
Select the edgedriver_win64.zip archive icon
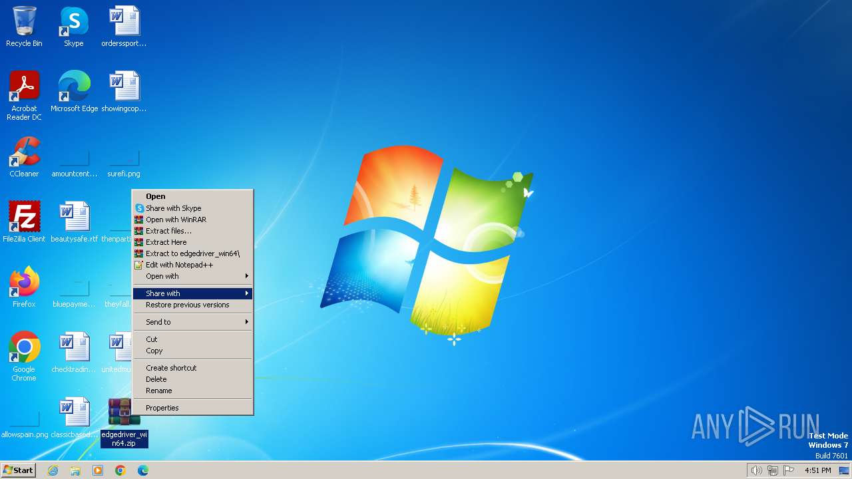coord(124,422)
